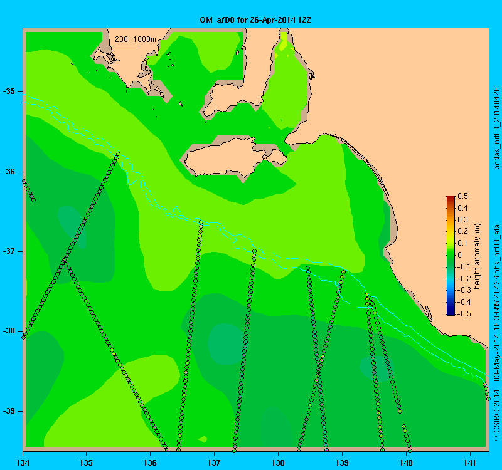The image size is (502, 470).
Task: Click the 141 longitude axis label
Action: [470, 462]
